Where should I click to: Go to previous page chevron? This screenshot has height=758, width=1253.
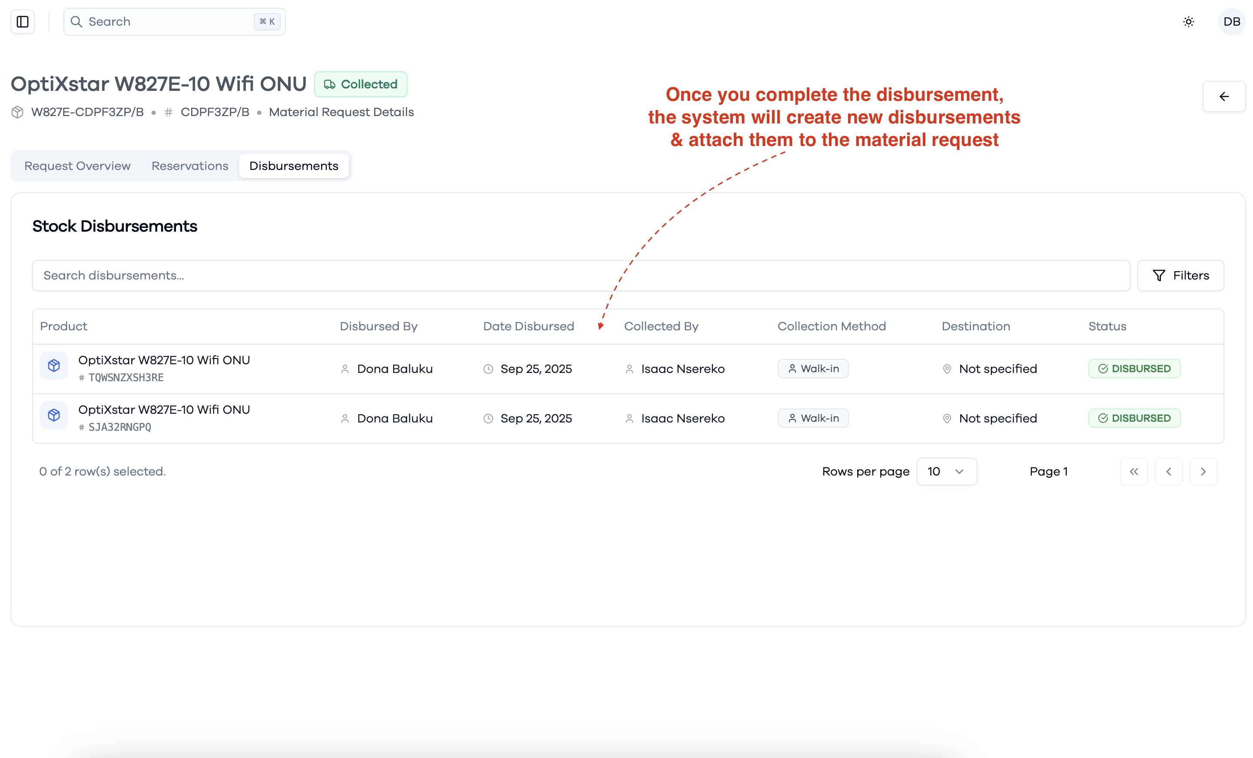1168,471
